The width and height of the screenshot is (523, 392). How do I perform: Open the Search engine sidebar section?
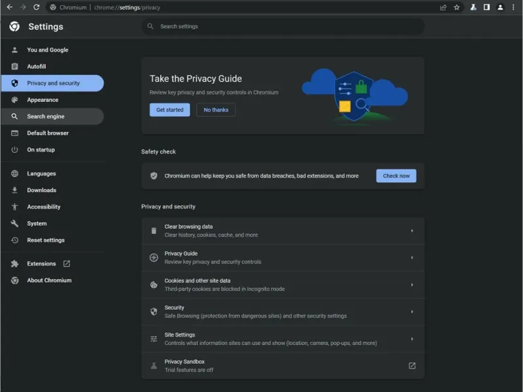tap(45, 116)
